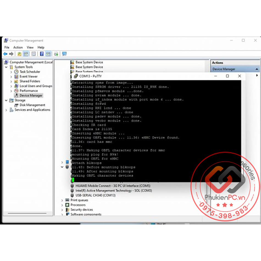Click the Processors chip icon
Image resolution: width=261 pixels, height=261 pixels.
(x=67, y=205)
